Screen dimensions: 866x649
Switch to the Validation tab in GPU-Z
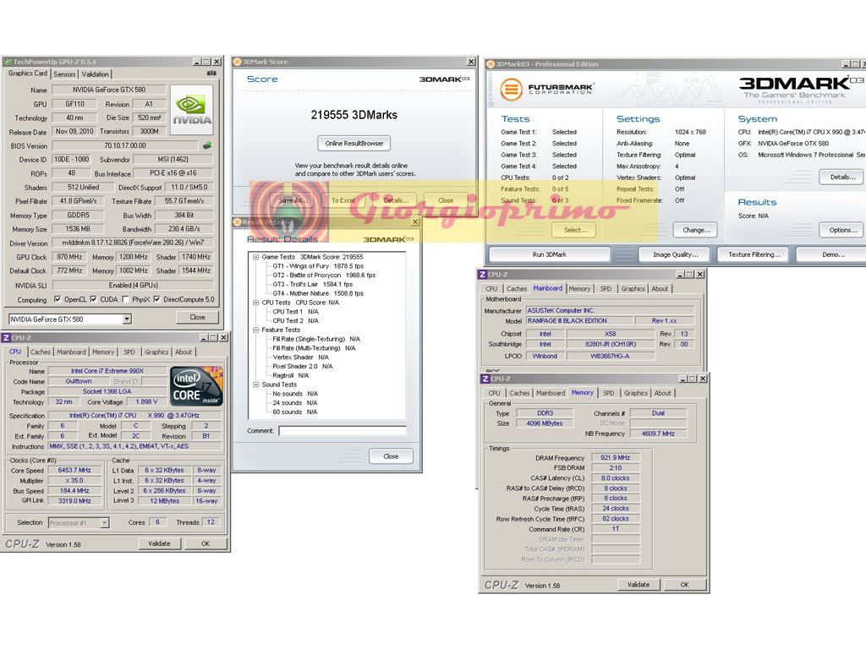pos(95,74)
